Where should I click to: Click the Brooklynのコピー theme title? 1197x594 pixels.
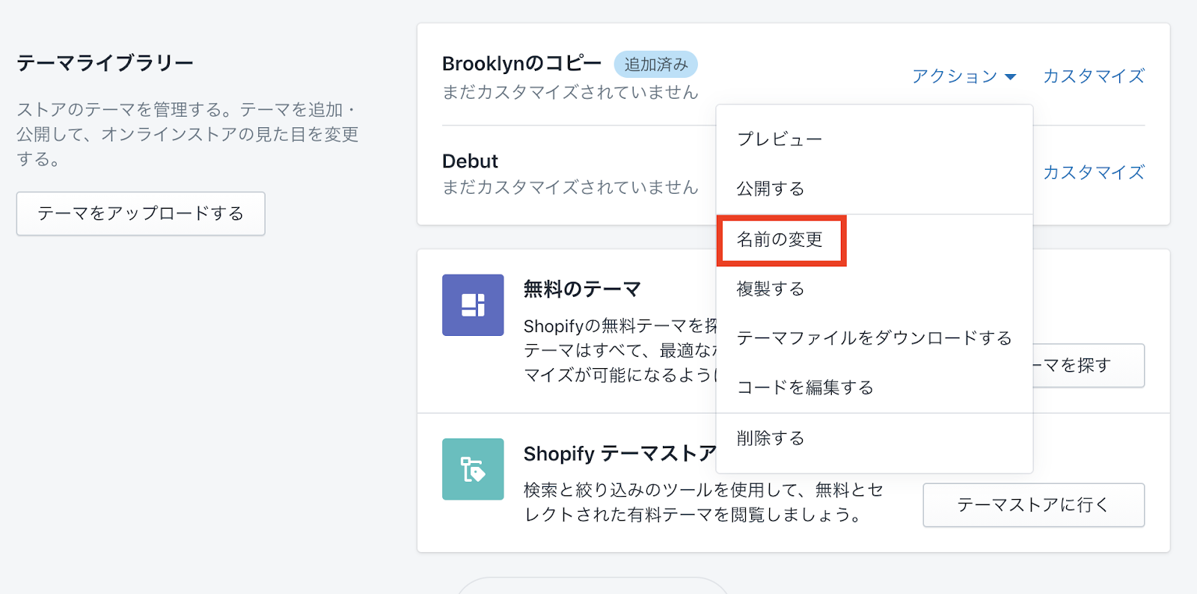[521, 64]
